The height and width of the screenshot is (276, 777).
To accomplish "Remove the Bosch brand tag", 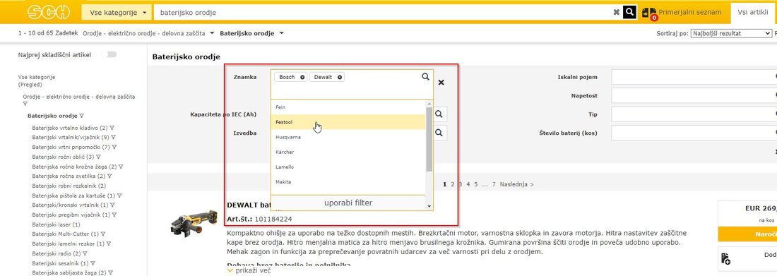I will tap(303, 78).
